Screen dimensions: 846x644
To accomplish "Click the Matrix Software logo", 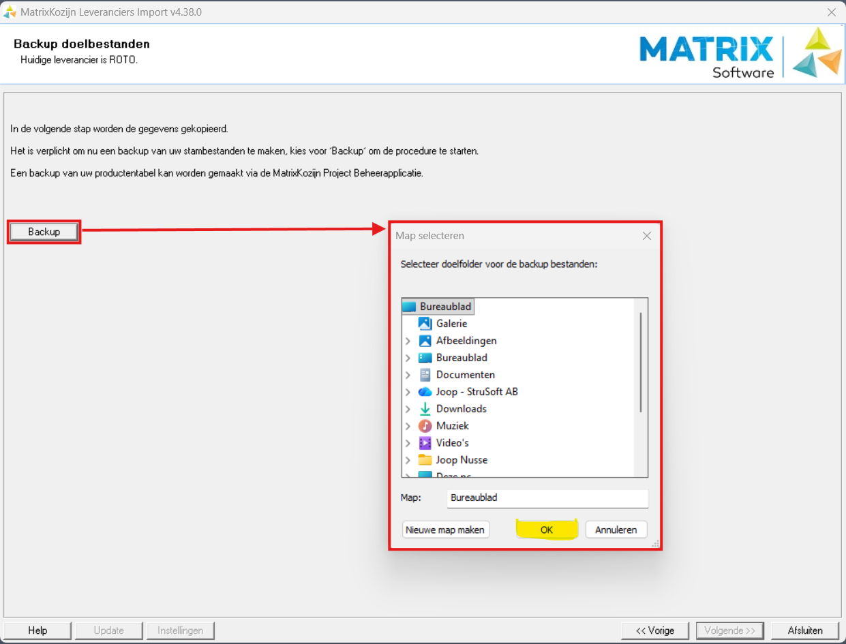I will pyautogui.click(x=741, y=53).
